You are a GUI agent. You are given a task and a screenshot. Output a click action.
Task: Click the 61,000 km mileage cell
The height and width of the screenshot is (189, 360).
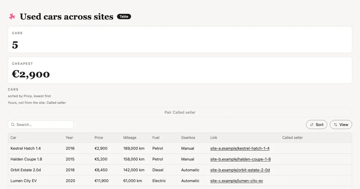pos(133,181)
